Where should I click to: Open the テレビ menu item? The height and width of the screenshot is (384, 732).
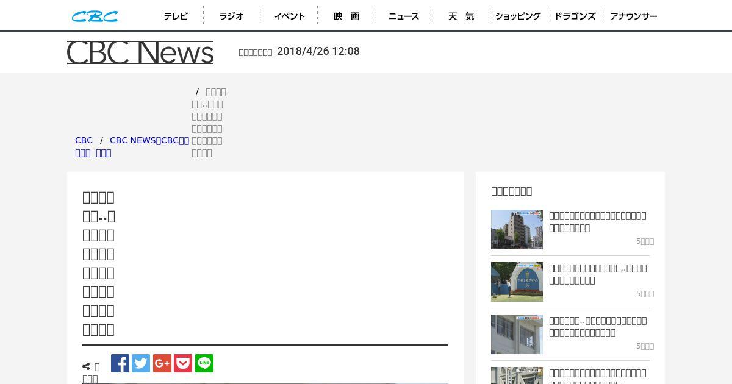(176, 16)
